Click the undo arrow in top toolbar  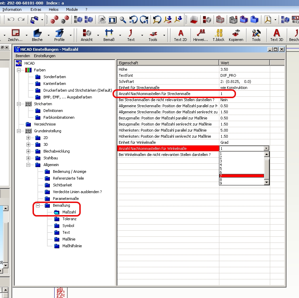(x=11, y=19)
